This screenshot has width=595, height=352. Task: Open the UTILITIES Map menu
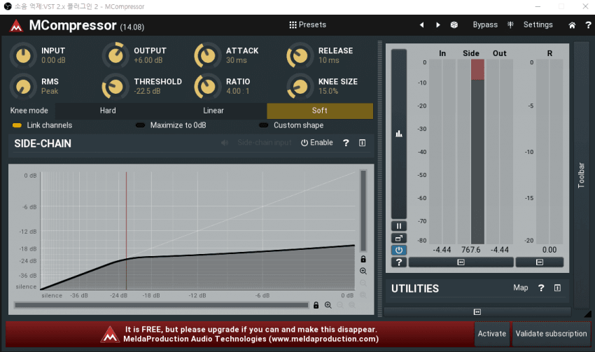click(x=521, y=288)
